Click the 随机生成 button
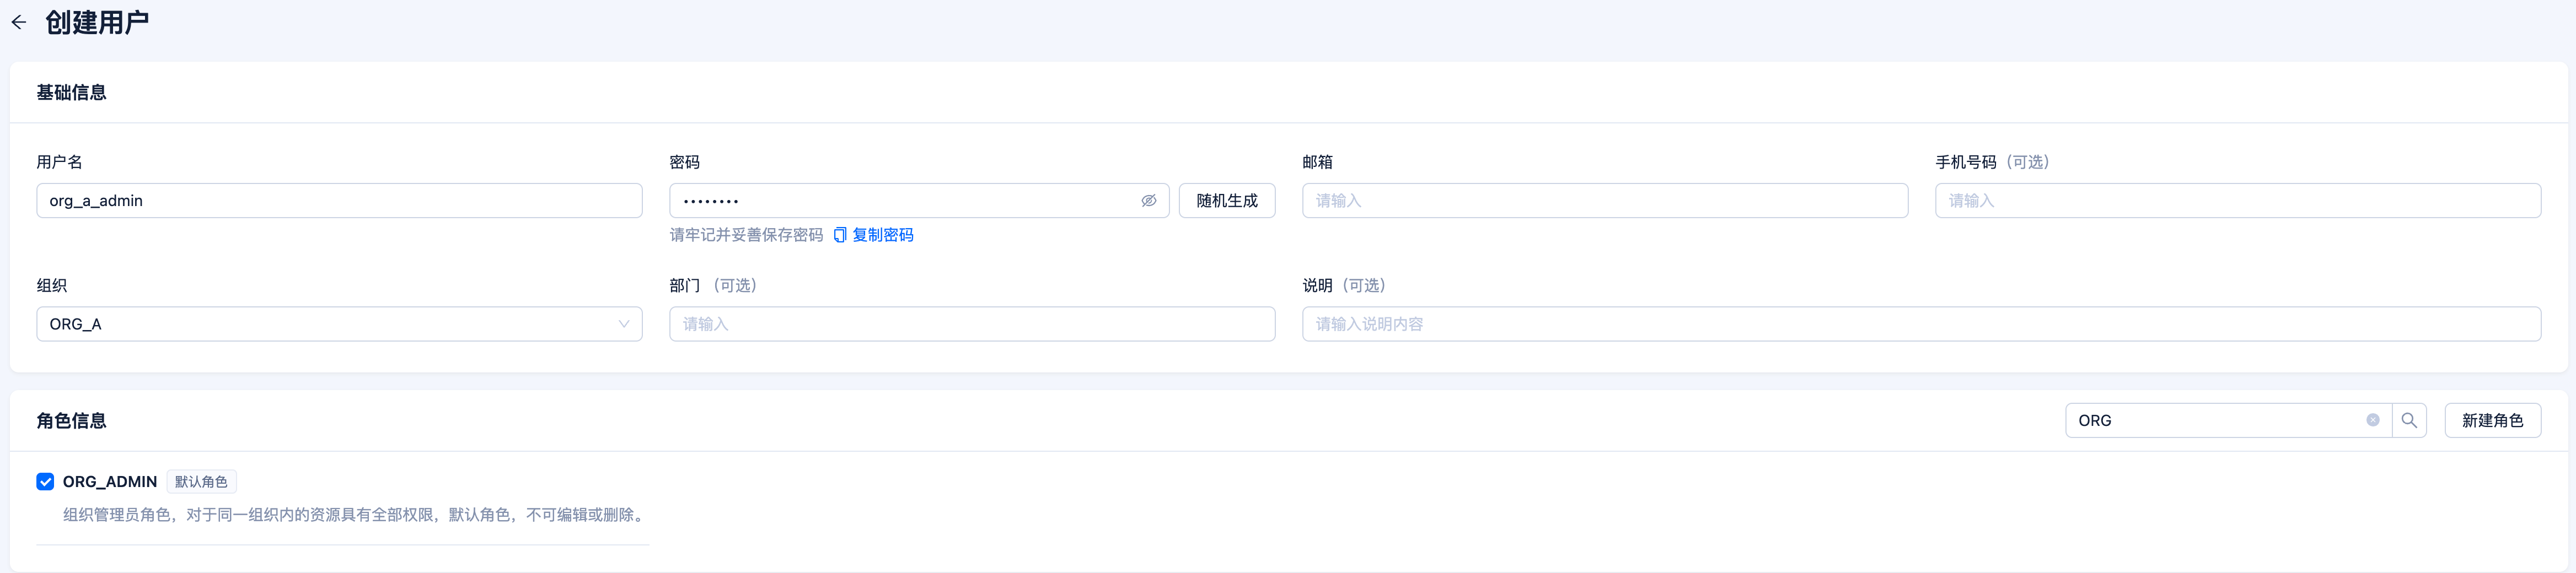2576x573 pixels. [1227, 201]
